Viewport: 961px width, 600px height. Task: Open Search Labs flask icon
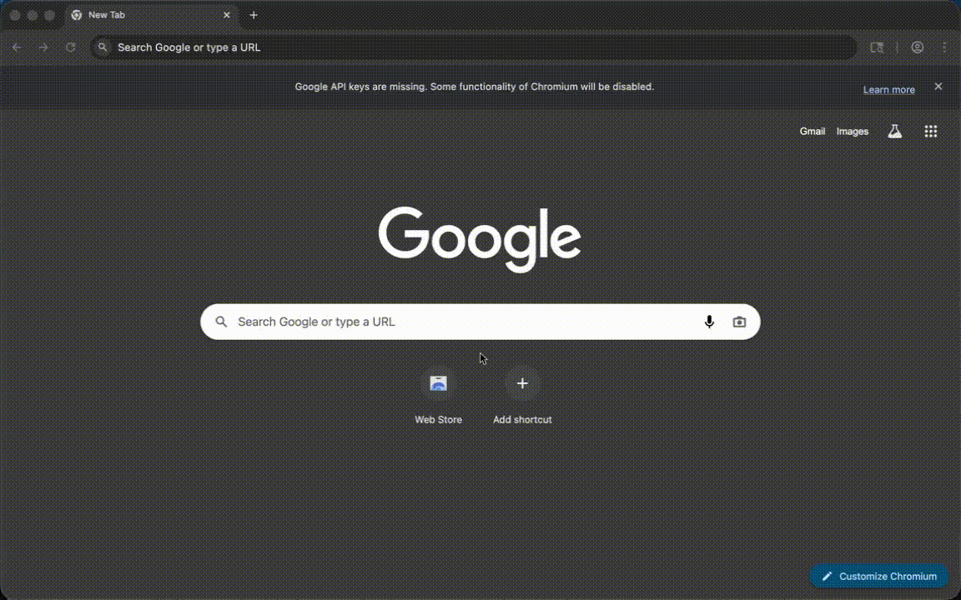click(x=895, y=132)
